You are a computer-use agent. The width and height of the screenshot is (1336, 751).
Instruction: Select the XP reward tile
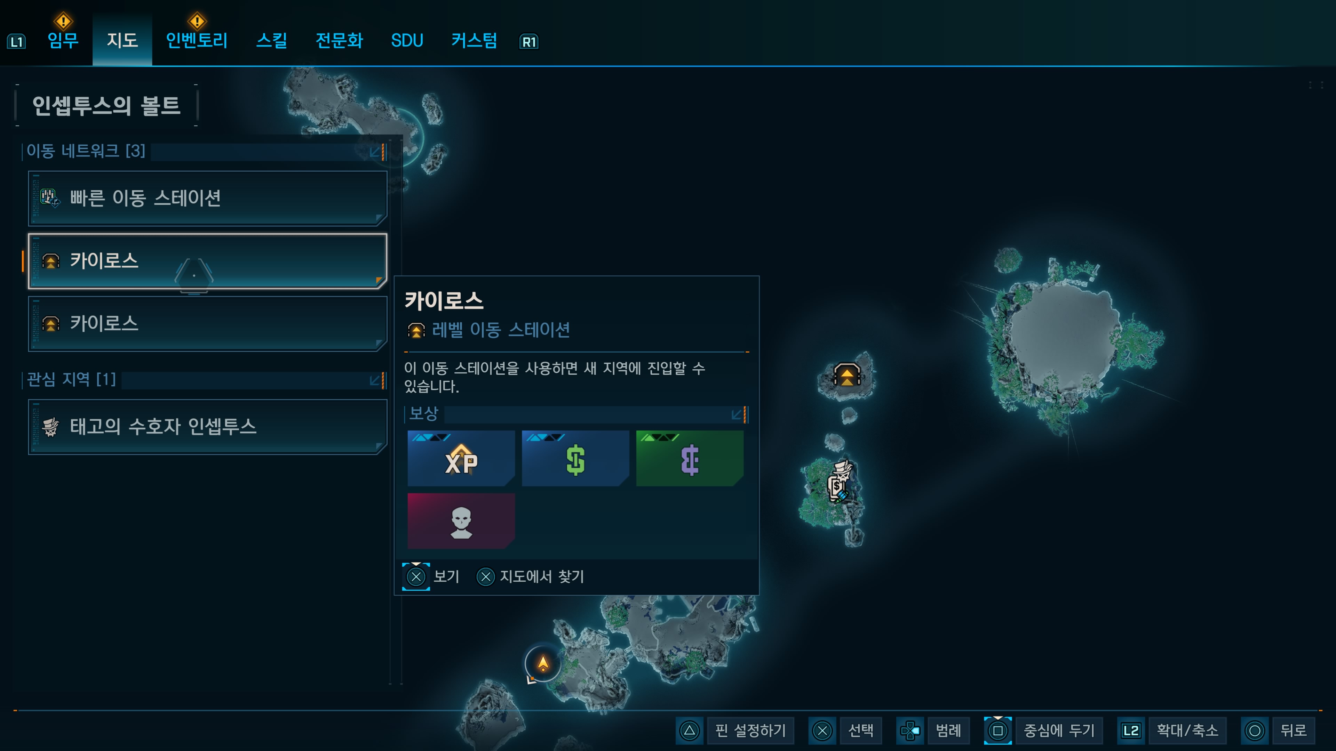click(x=461, y=458)
